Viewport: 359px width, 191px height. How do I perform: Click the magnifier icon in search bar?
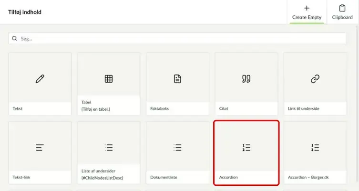(14, 38)
